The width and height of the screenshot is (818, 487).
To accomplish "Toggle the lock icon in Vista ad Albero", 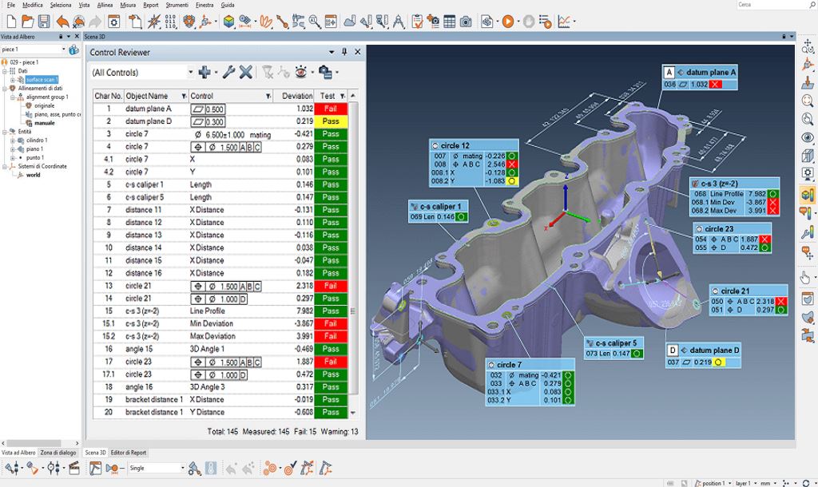I will [x=62, y=36].
